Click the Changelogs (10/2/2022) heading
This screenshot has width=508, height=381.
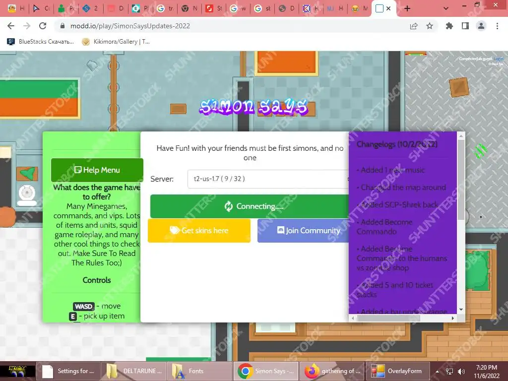397,144
